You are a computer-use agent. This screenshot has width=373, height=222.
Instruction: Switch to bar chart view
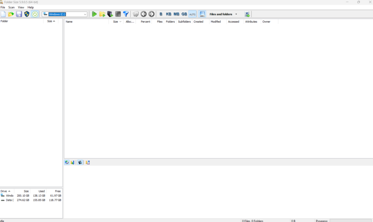tap(72, 162)
